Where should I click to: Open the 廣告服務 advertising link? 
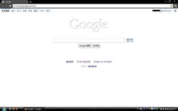[70, 62]
